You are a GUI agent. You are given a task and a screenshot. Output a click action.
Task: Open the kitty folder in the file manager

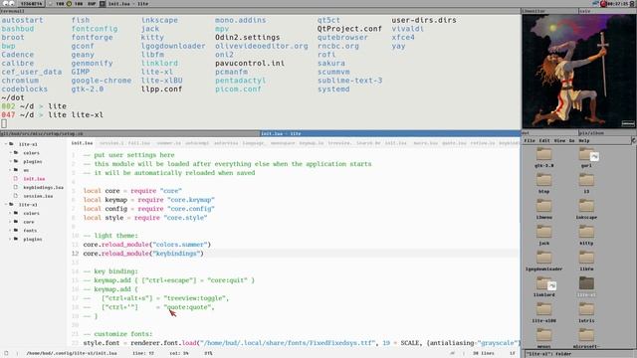pyautogui.click(x=586, y=233)
